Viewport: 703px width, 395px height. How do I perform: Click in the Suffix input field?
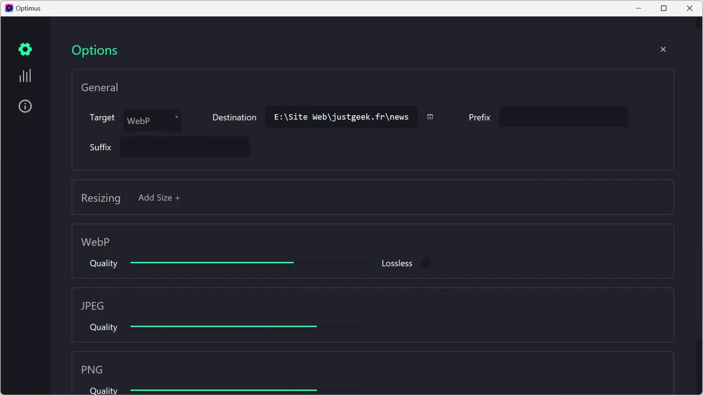185,147
